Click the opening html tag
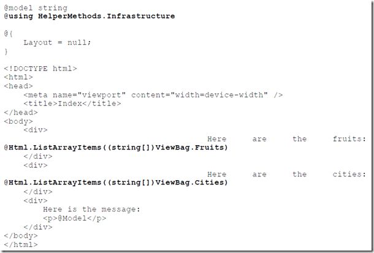This screenshot has height=253, width=374. [18, 77]
